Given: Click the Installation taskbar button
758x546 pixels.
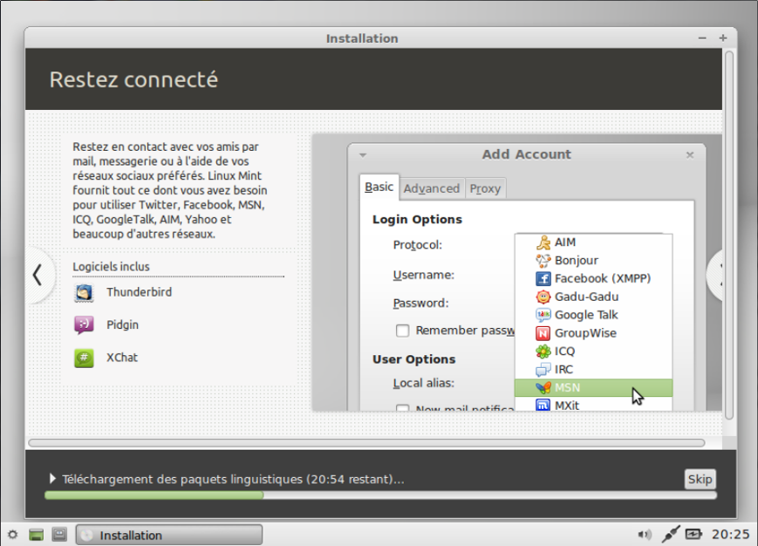Looking at the screenshot, I should point(169,535).
